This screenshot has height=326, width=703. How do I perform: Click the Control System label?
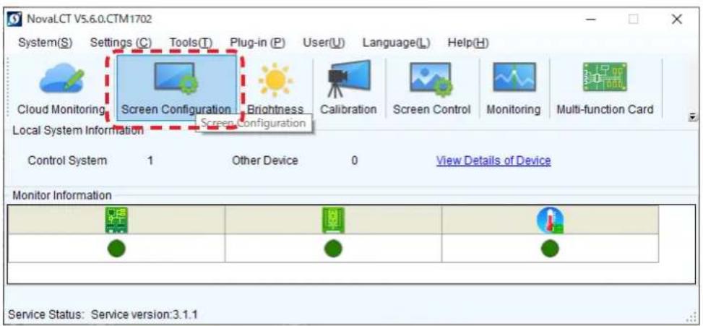pos(67,160)
